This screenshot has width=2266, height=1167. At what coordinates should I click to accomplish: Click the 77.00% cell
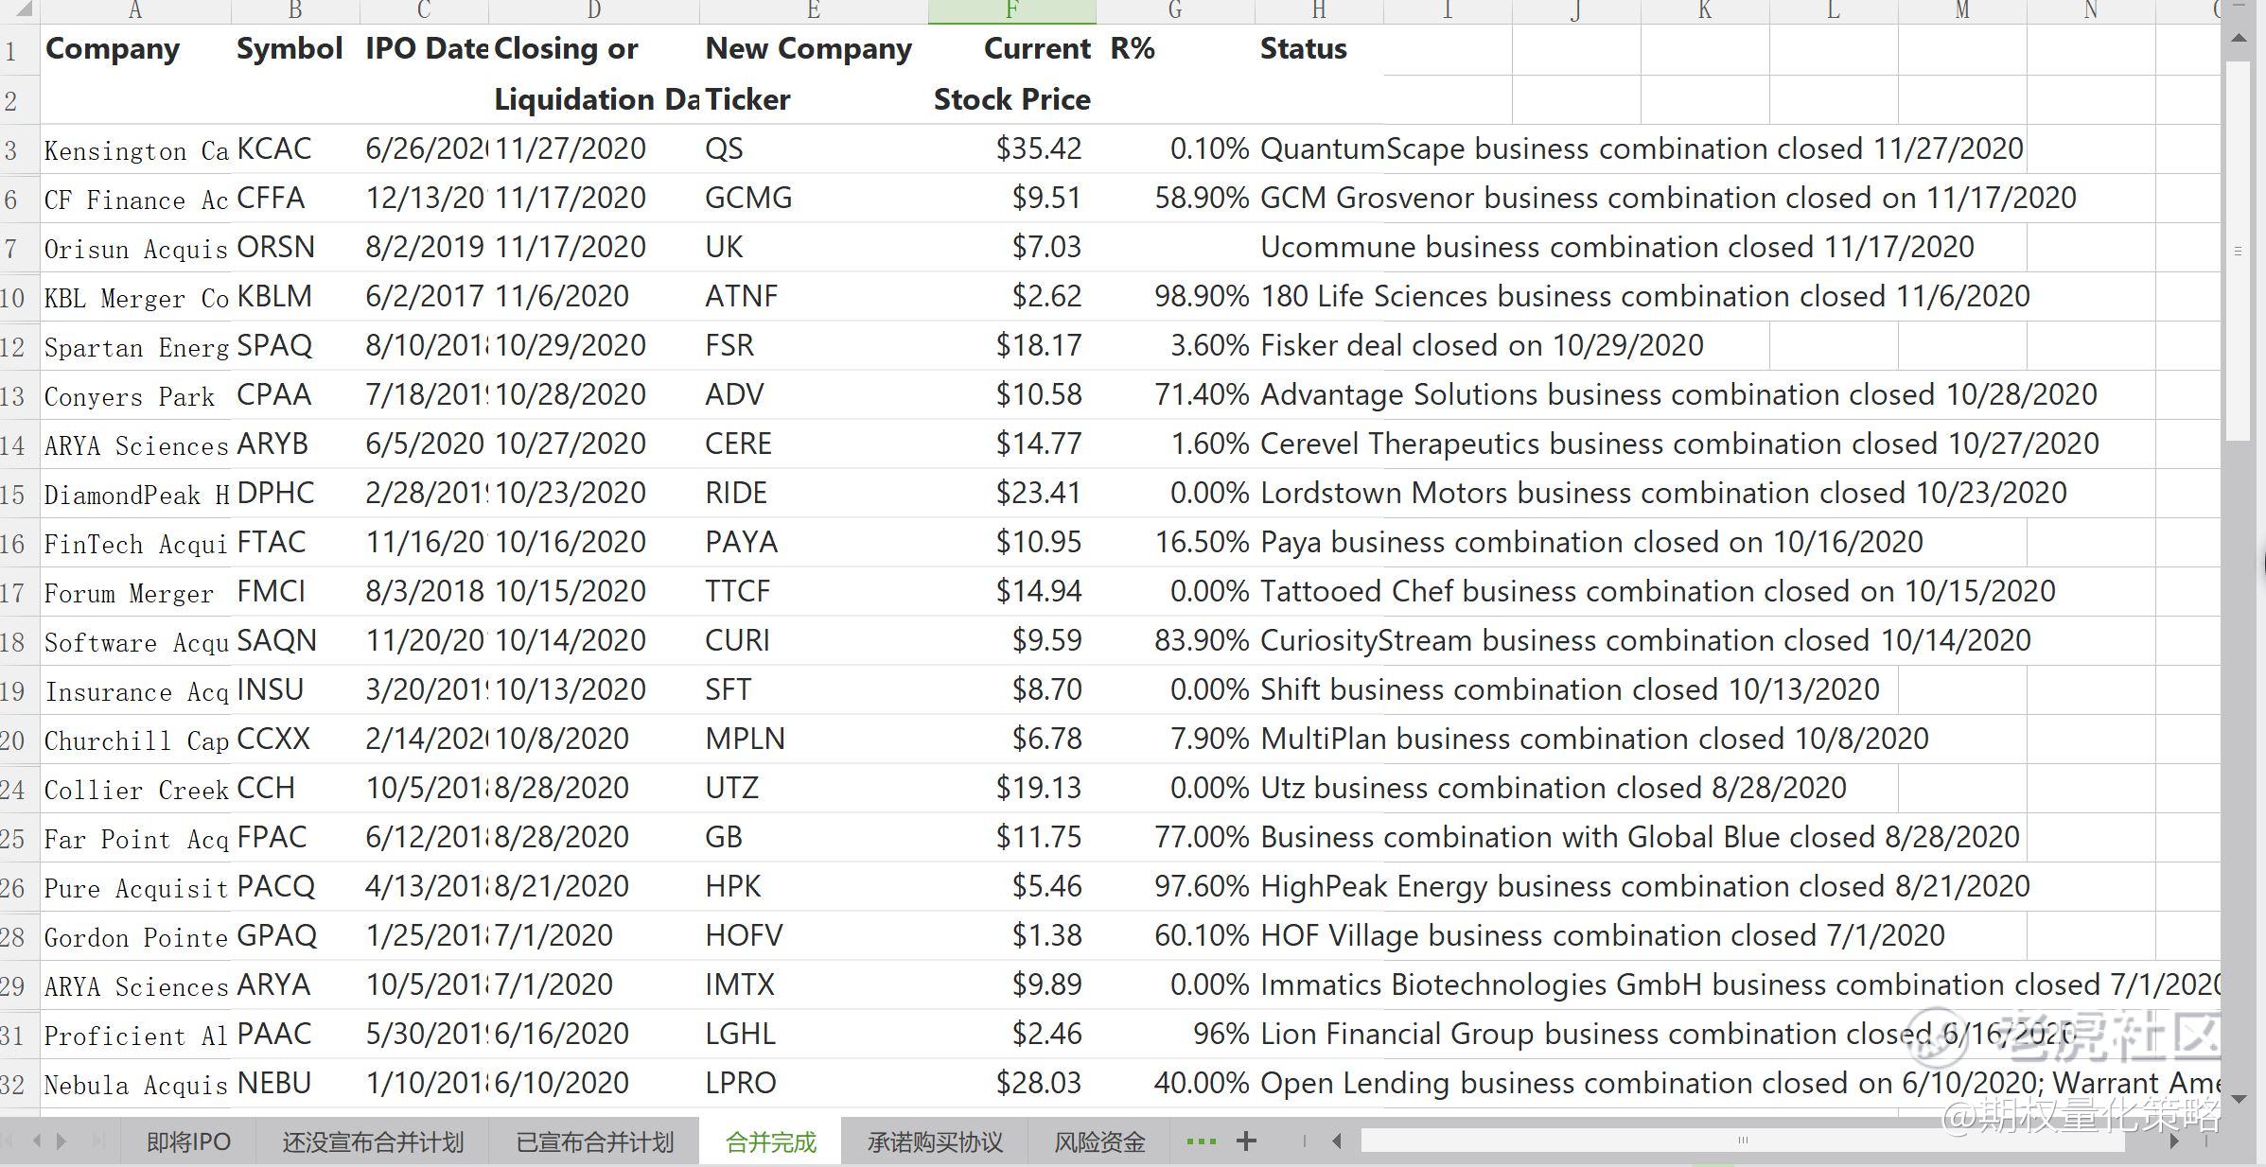click(1175, 837)
